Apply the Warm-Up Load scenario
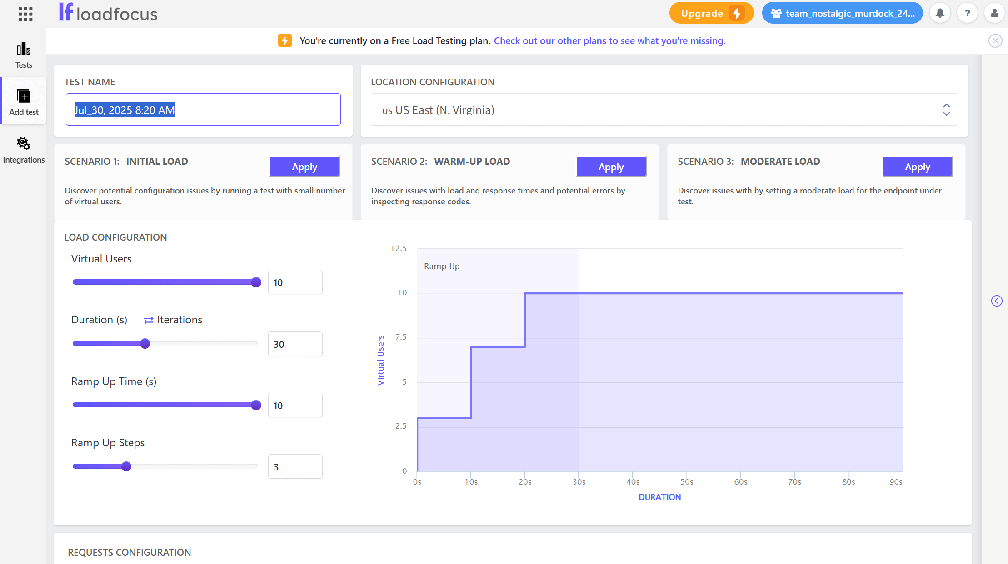Image resolution: width=1008 pixels, height=564 pixels. coord(611,167)
